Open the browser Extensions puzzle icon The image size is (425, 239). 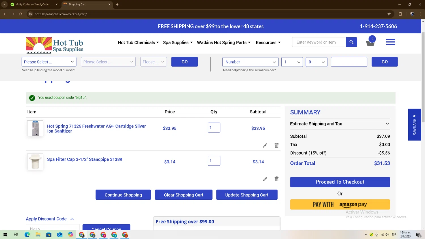(400, 14)
